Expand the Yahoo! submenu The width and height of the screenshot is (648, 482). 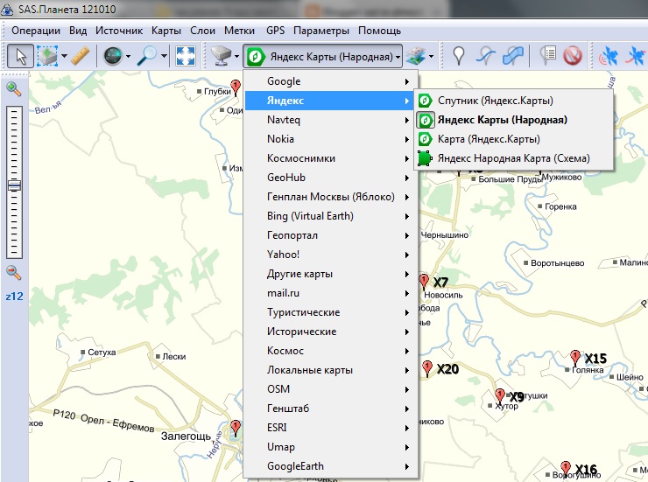click(331, 255)
